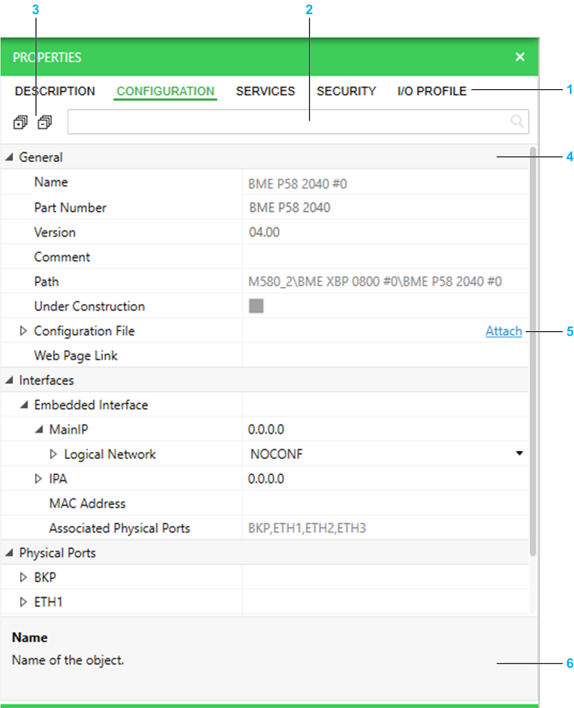Select the Path row label
Screen dimensions: 574x708
pos(46,282)
